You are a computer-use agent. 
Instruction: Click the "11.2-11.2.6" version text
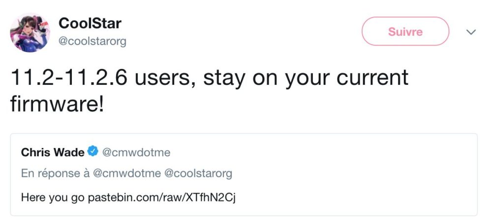[x=68, y=78]
